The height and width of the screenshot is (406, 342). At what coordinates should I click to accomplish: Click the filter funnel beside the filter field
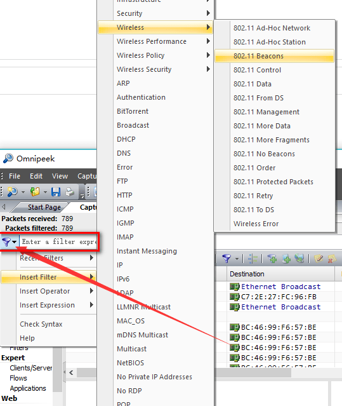6,242
